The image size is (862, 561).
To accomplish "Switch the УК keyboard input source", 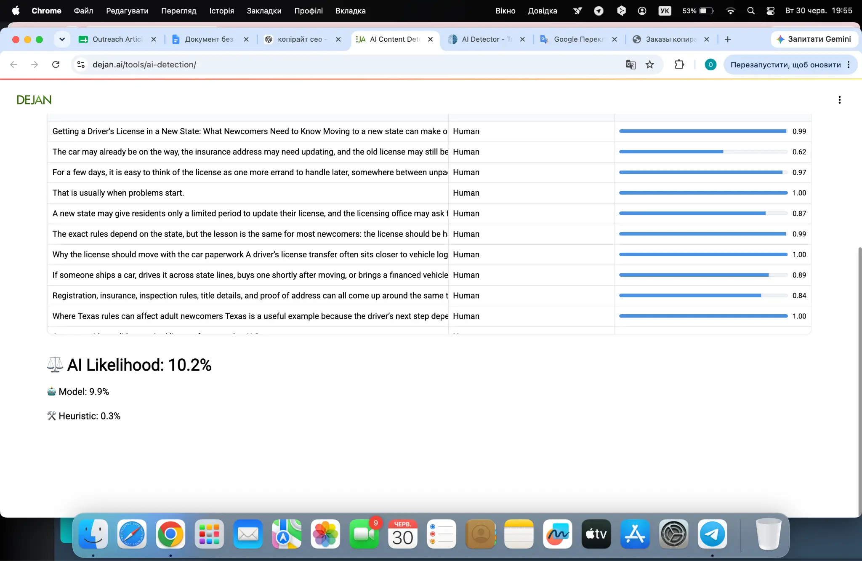I will [x=665, y=11].
